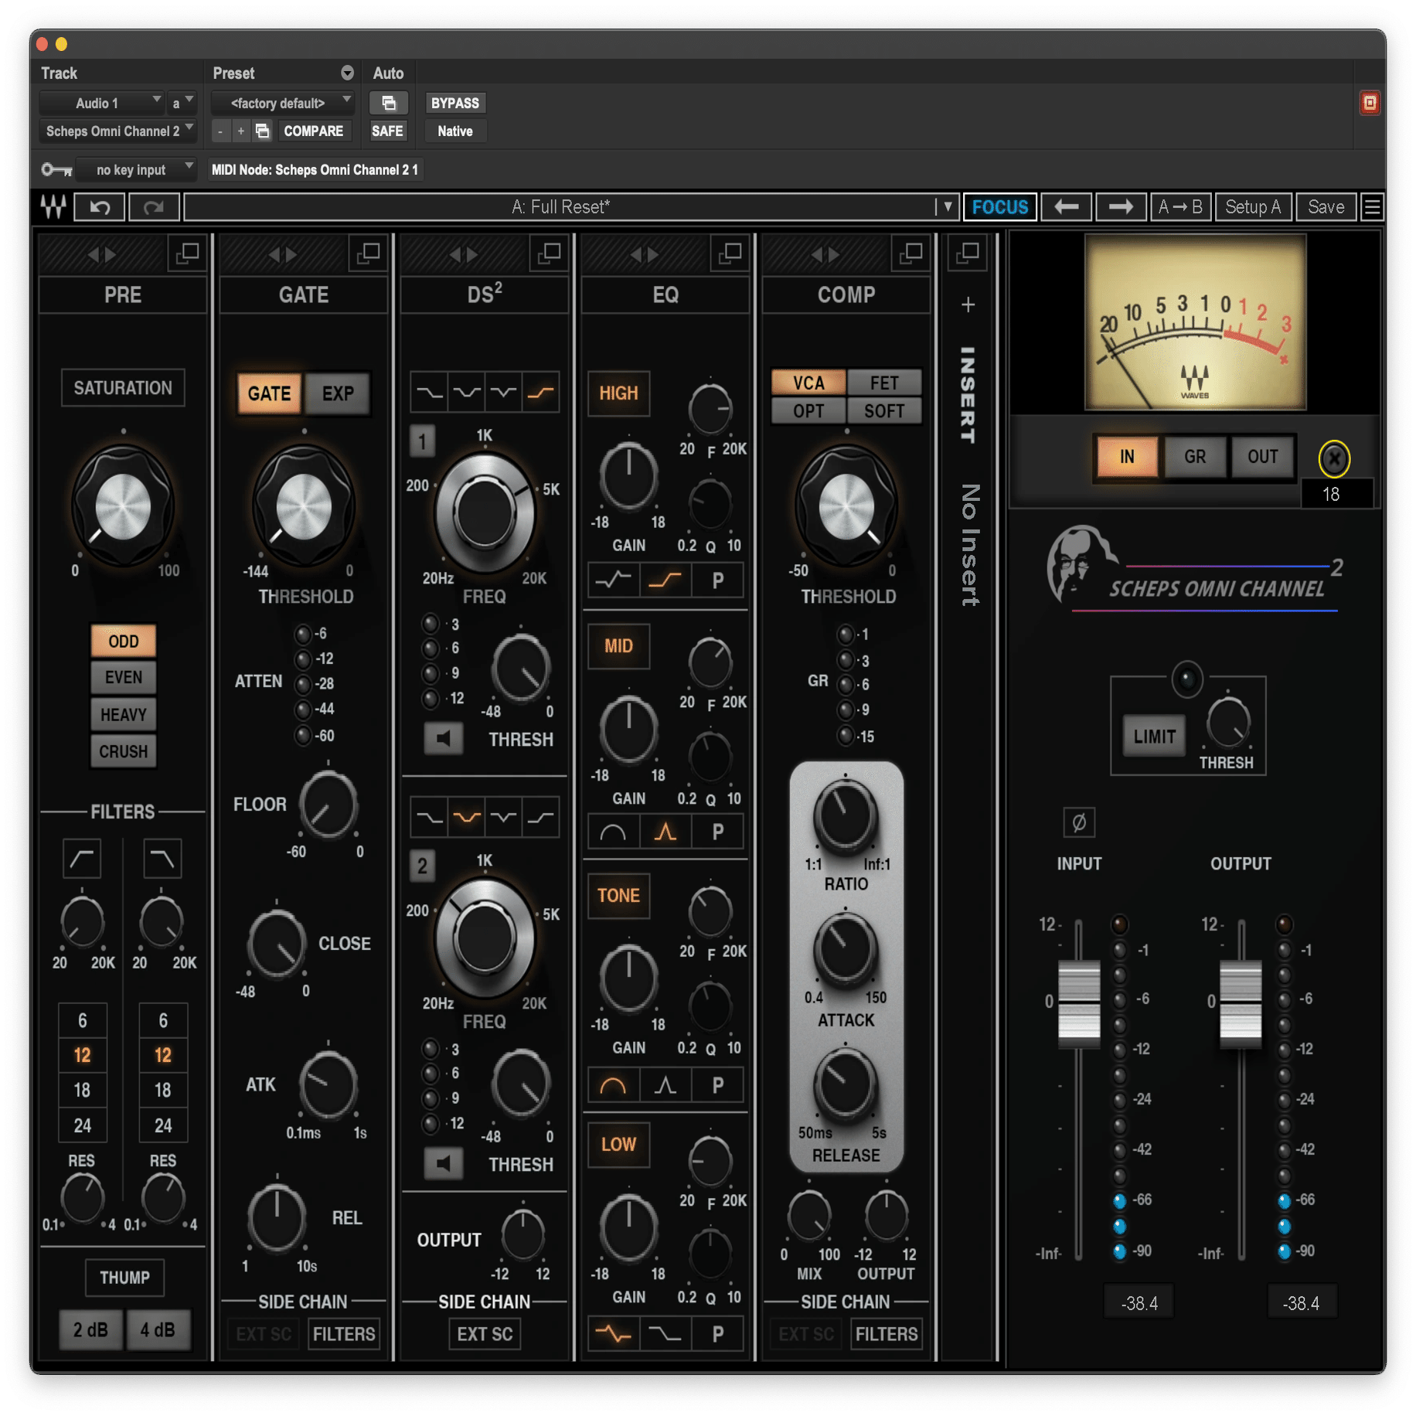Select the low-pass filter shape icon in FILTERS
Screen dimensions: 1416x1416
click(x=162, y=859)
